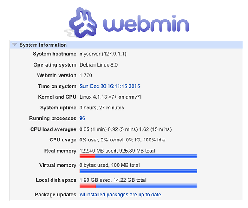Click the System uptime value

[102, 108]
